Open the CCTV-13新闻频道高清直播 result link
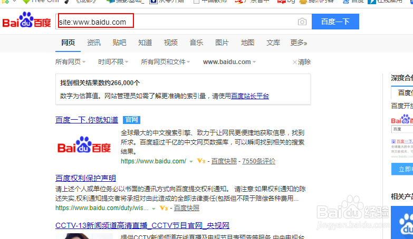Image resolution: width=413 pixels, height=239 pixels. (x=142, y=225)
